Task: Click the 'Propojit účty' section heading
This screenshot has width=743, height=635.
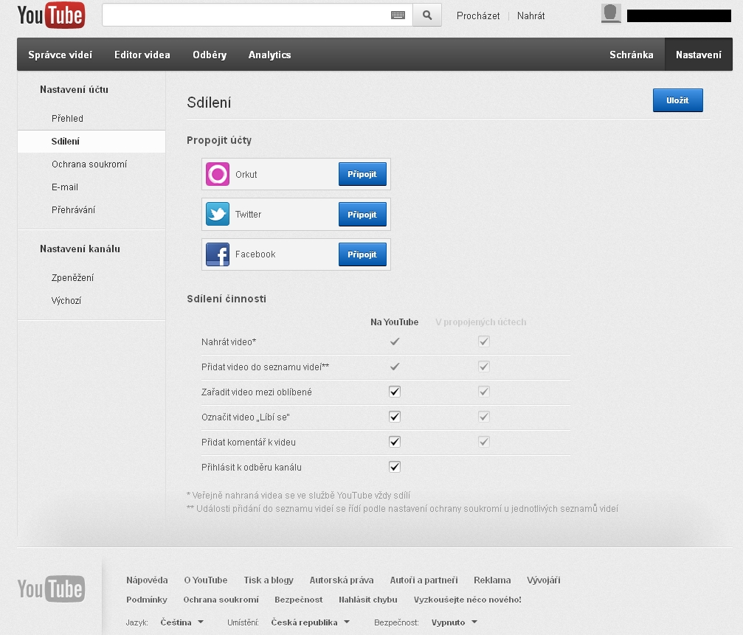Action: [x=219, y=140]
